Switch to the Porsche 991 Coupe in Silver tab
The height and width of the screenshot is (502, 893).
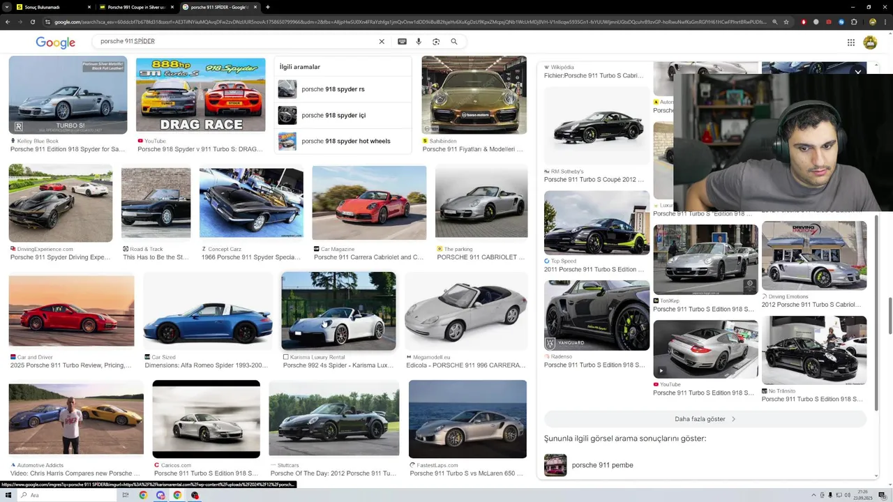coord(136,7)
